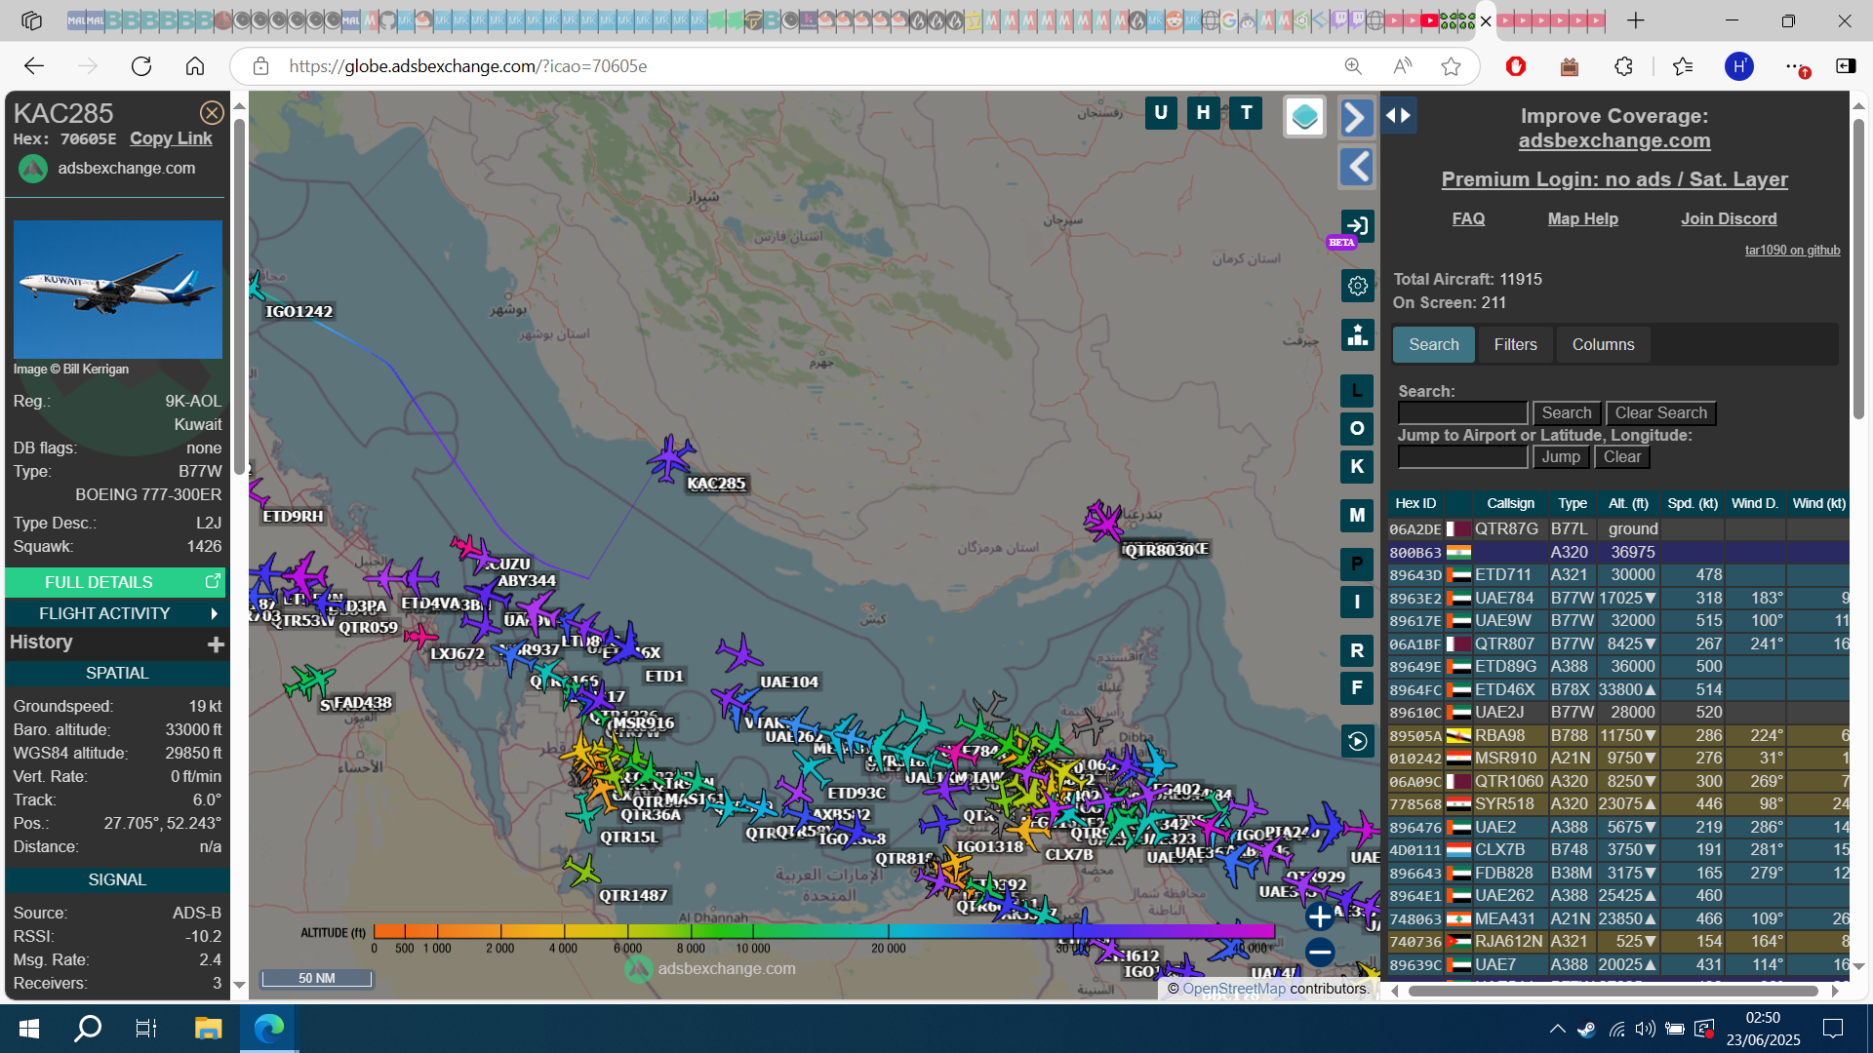
Task: Copy link to this aircraft
Action: click(171, 138)
